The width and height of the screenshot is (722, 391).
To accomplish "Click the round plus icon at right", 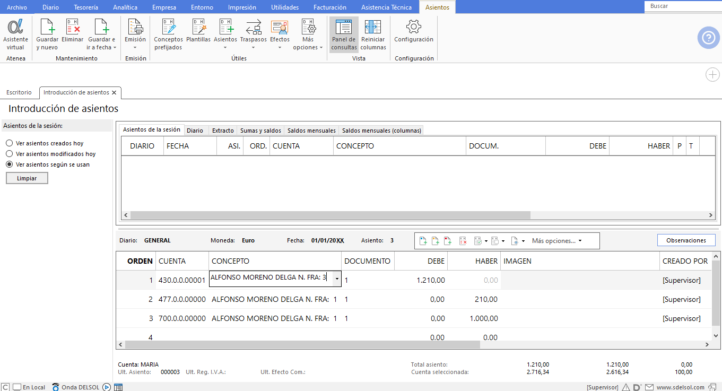I will click(712, 75).
